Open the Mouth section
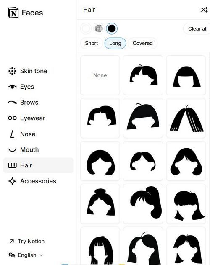The image size is (210, 265). click(x=24, y=150)
